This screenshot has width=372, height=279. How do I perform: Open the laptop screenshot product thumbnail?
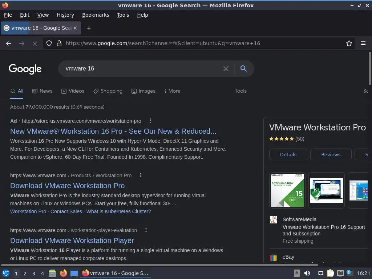327,190
